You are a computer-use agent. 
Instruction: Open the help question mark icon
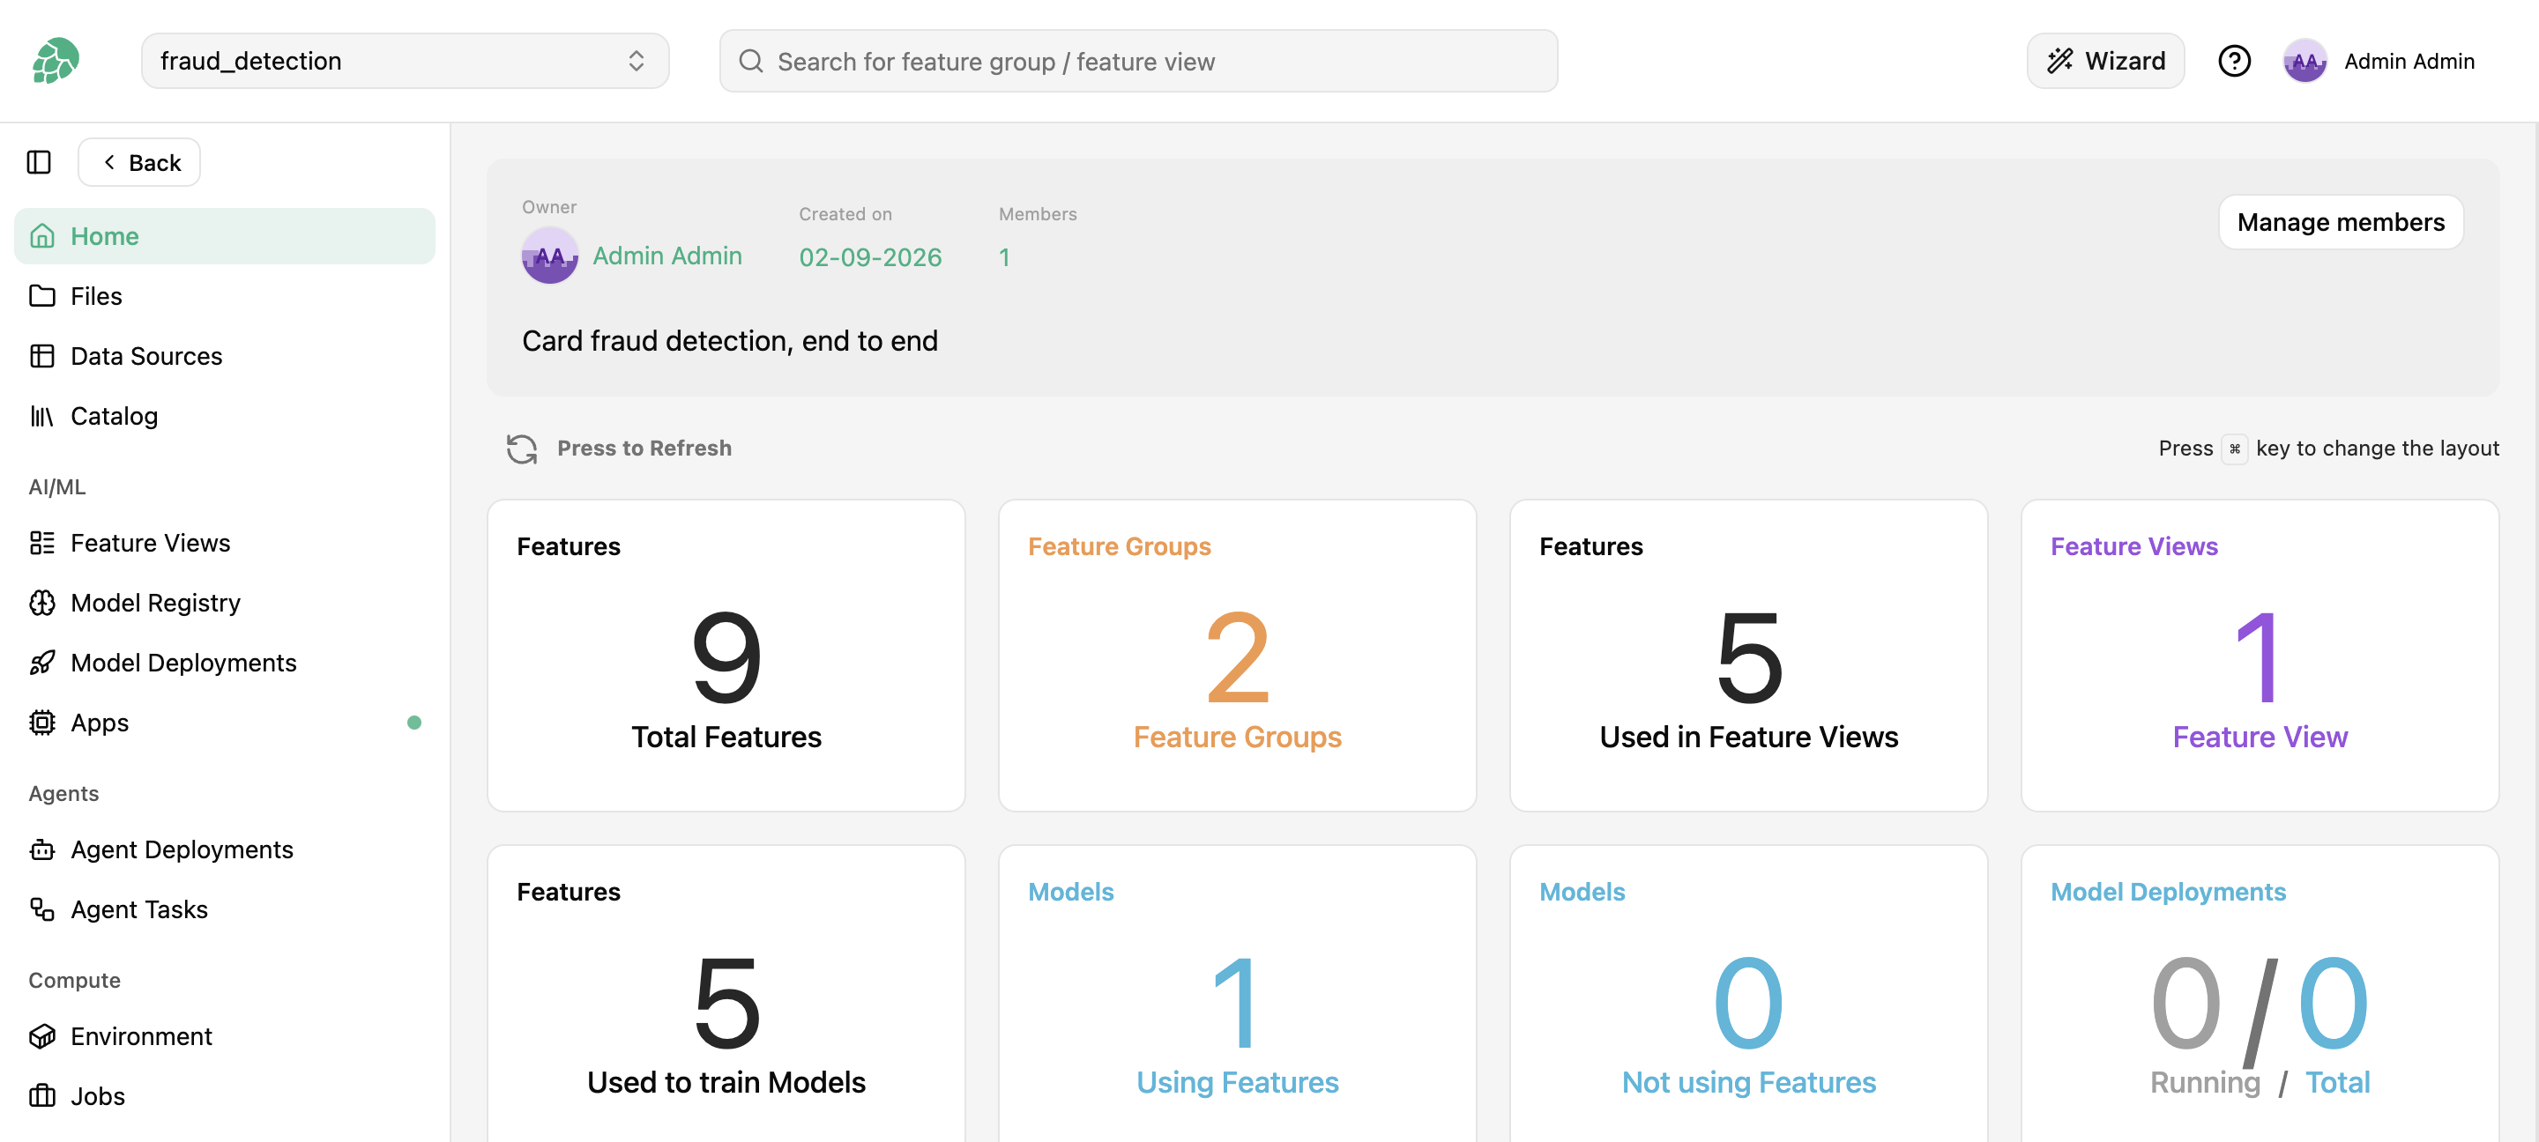point(2233,61)
